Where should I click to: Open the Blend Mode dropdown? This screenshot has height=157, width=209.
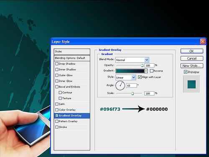click(147, 60)
